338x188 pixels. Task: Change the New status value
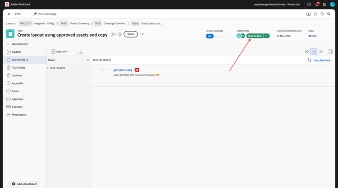tap(313, 36)
